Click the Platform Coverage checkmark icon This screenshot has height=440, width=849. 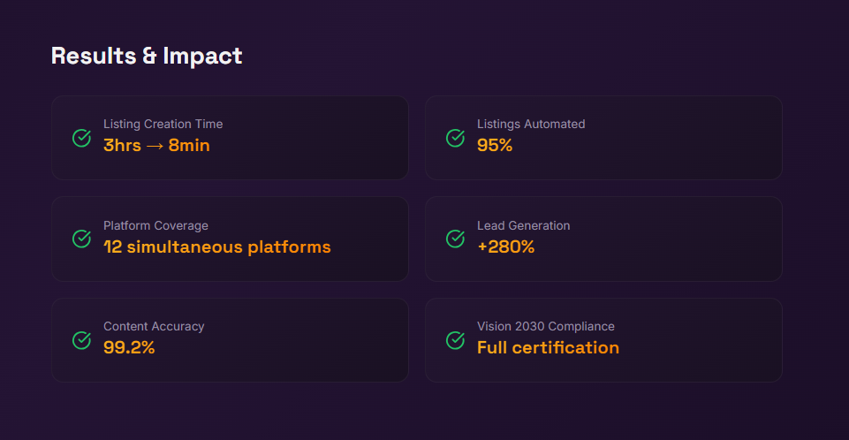81,239
